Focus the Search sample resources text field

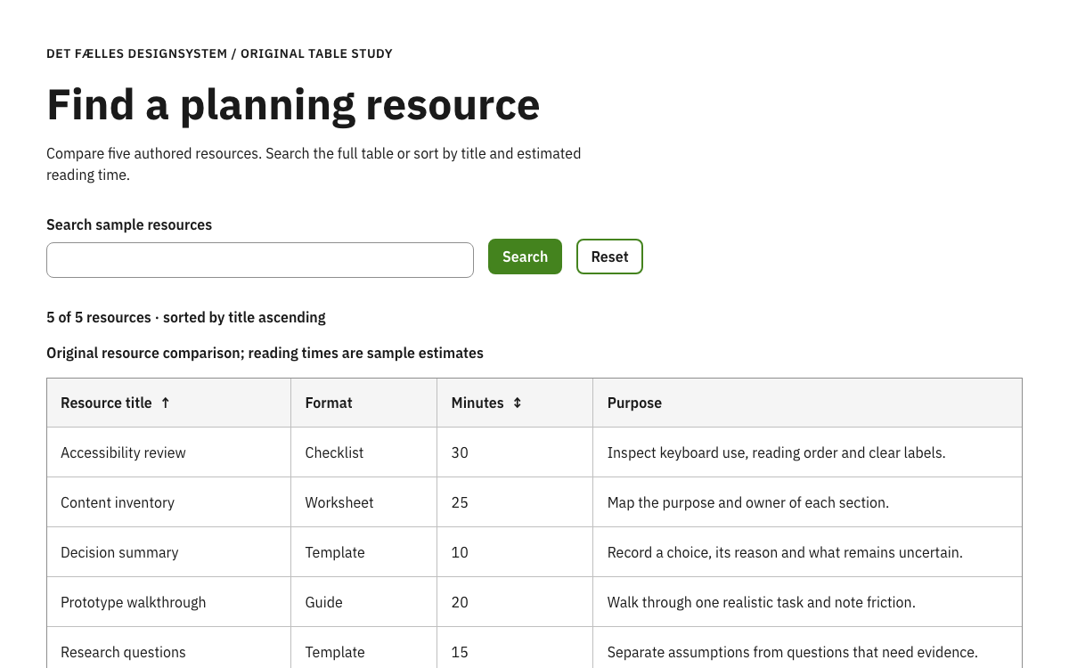tap(260, 260)
